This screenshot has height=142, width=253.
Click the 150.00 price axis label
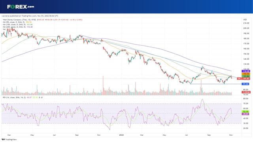[x=246, y=54]
